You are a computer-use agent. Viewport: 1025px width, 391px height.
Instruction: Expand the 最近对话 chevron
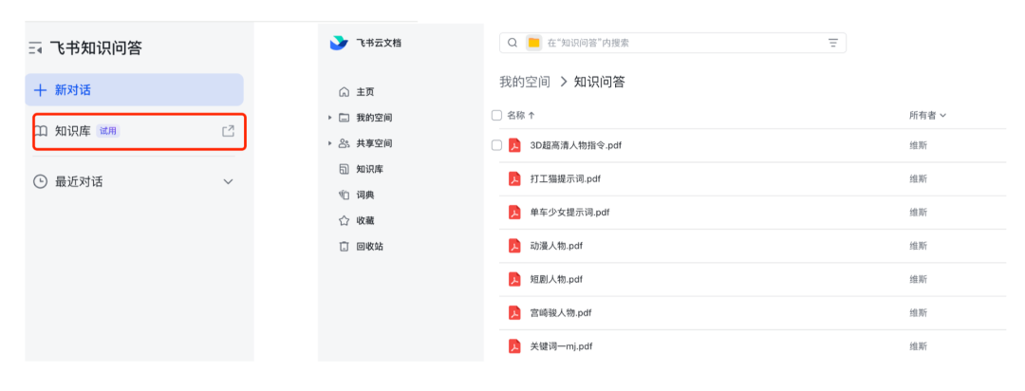pos(228,182)
